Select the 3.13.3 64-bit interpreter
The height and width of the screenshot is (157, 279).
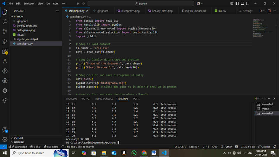(248, 147)
